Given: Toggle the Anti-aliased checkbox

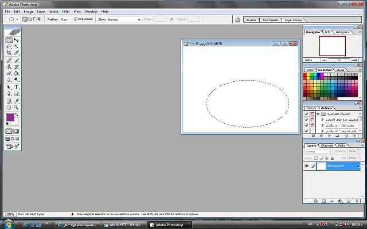Looking at the screenshot, I should (75, 19).
